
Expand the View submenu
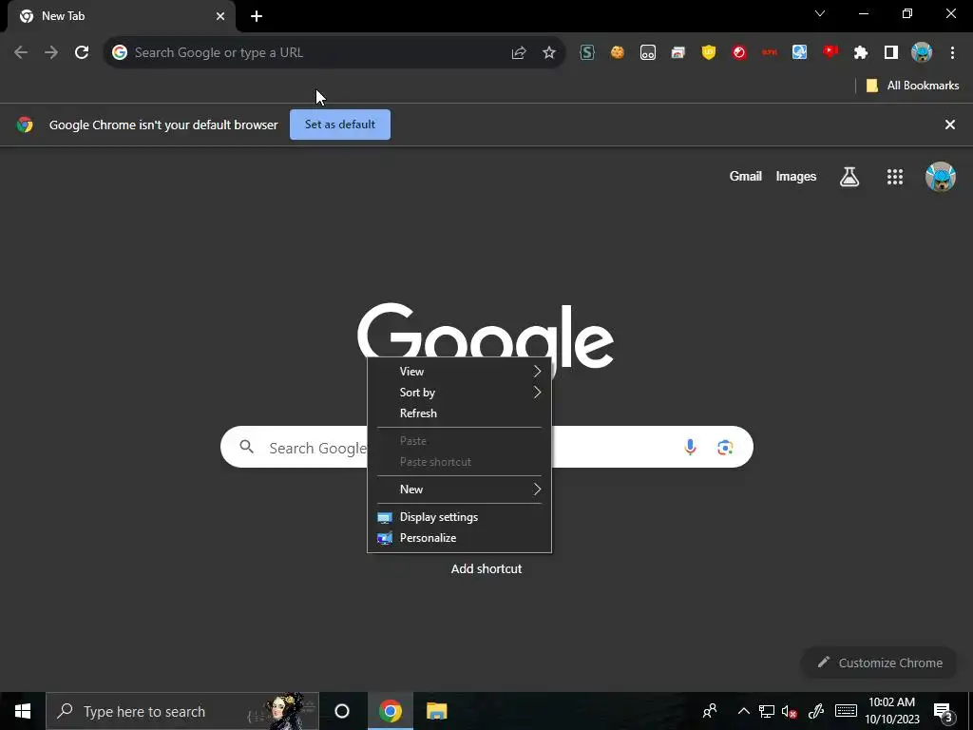pos(459,372)
